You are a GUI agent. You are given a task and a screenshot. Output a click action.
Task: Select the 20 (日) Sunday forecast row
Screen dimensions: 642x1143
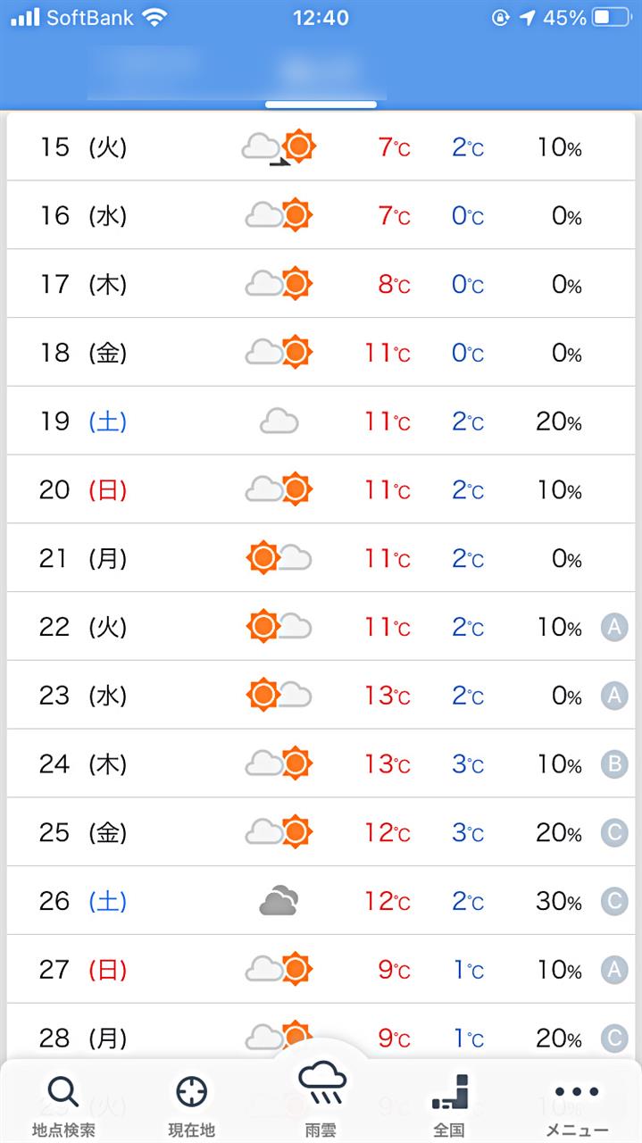click(321, 489)
